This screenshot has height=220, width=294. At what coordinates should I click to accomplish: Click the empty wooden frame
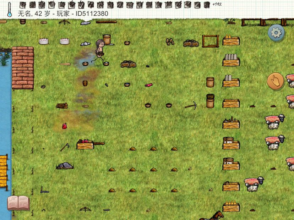click(x=210, y=41)
